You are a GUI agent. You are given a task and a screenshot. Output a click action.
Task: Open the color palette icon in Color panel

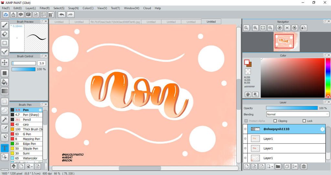tap(248, 94)
